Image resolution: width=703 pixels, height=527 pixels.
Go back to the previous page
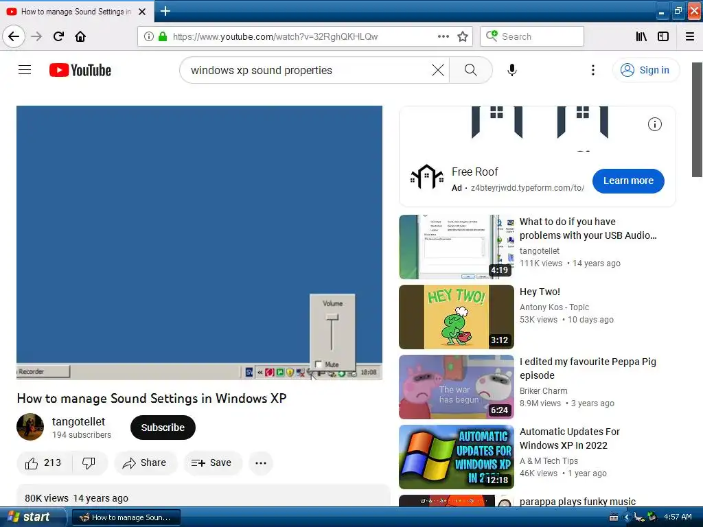point(14,36)
